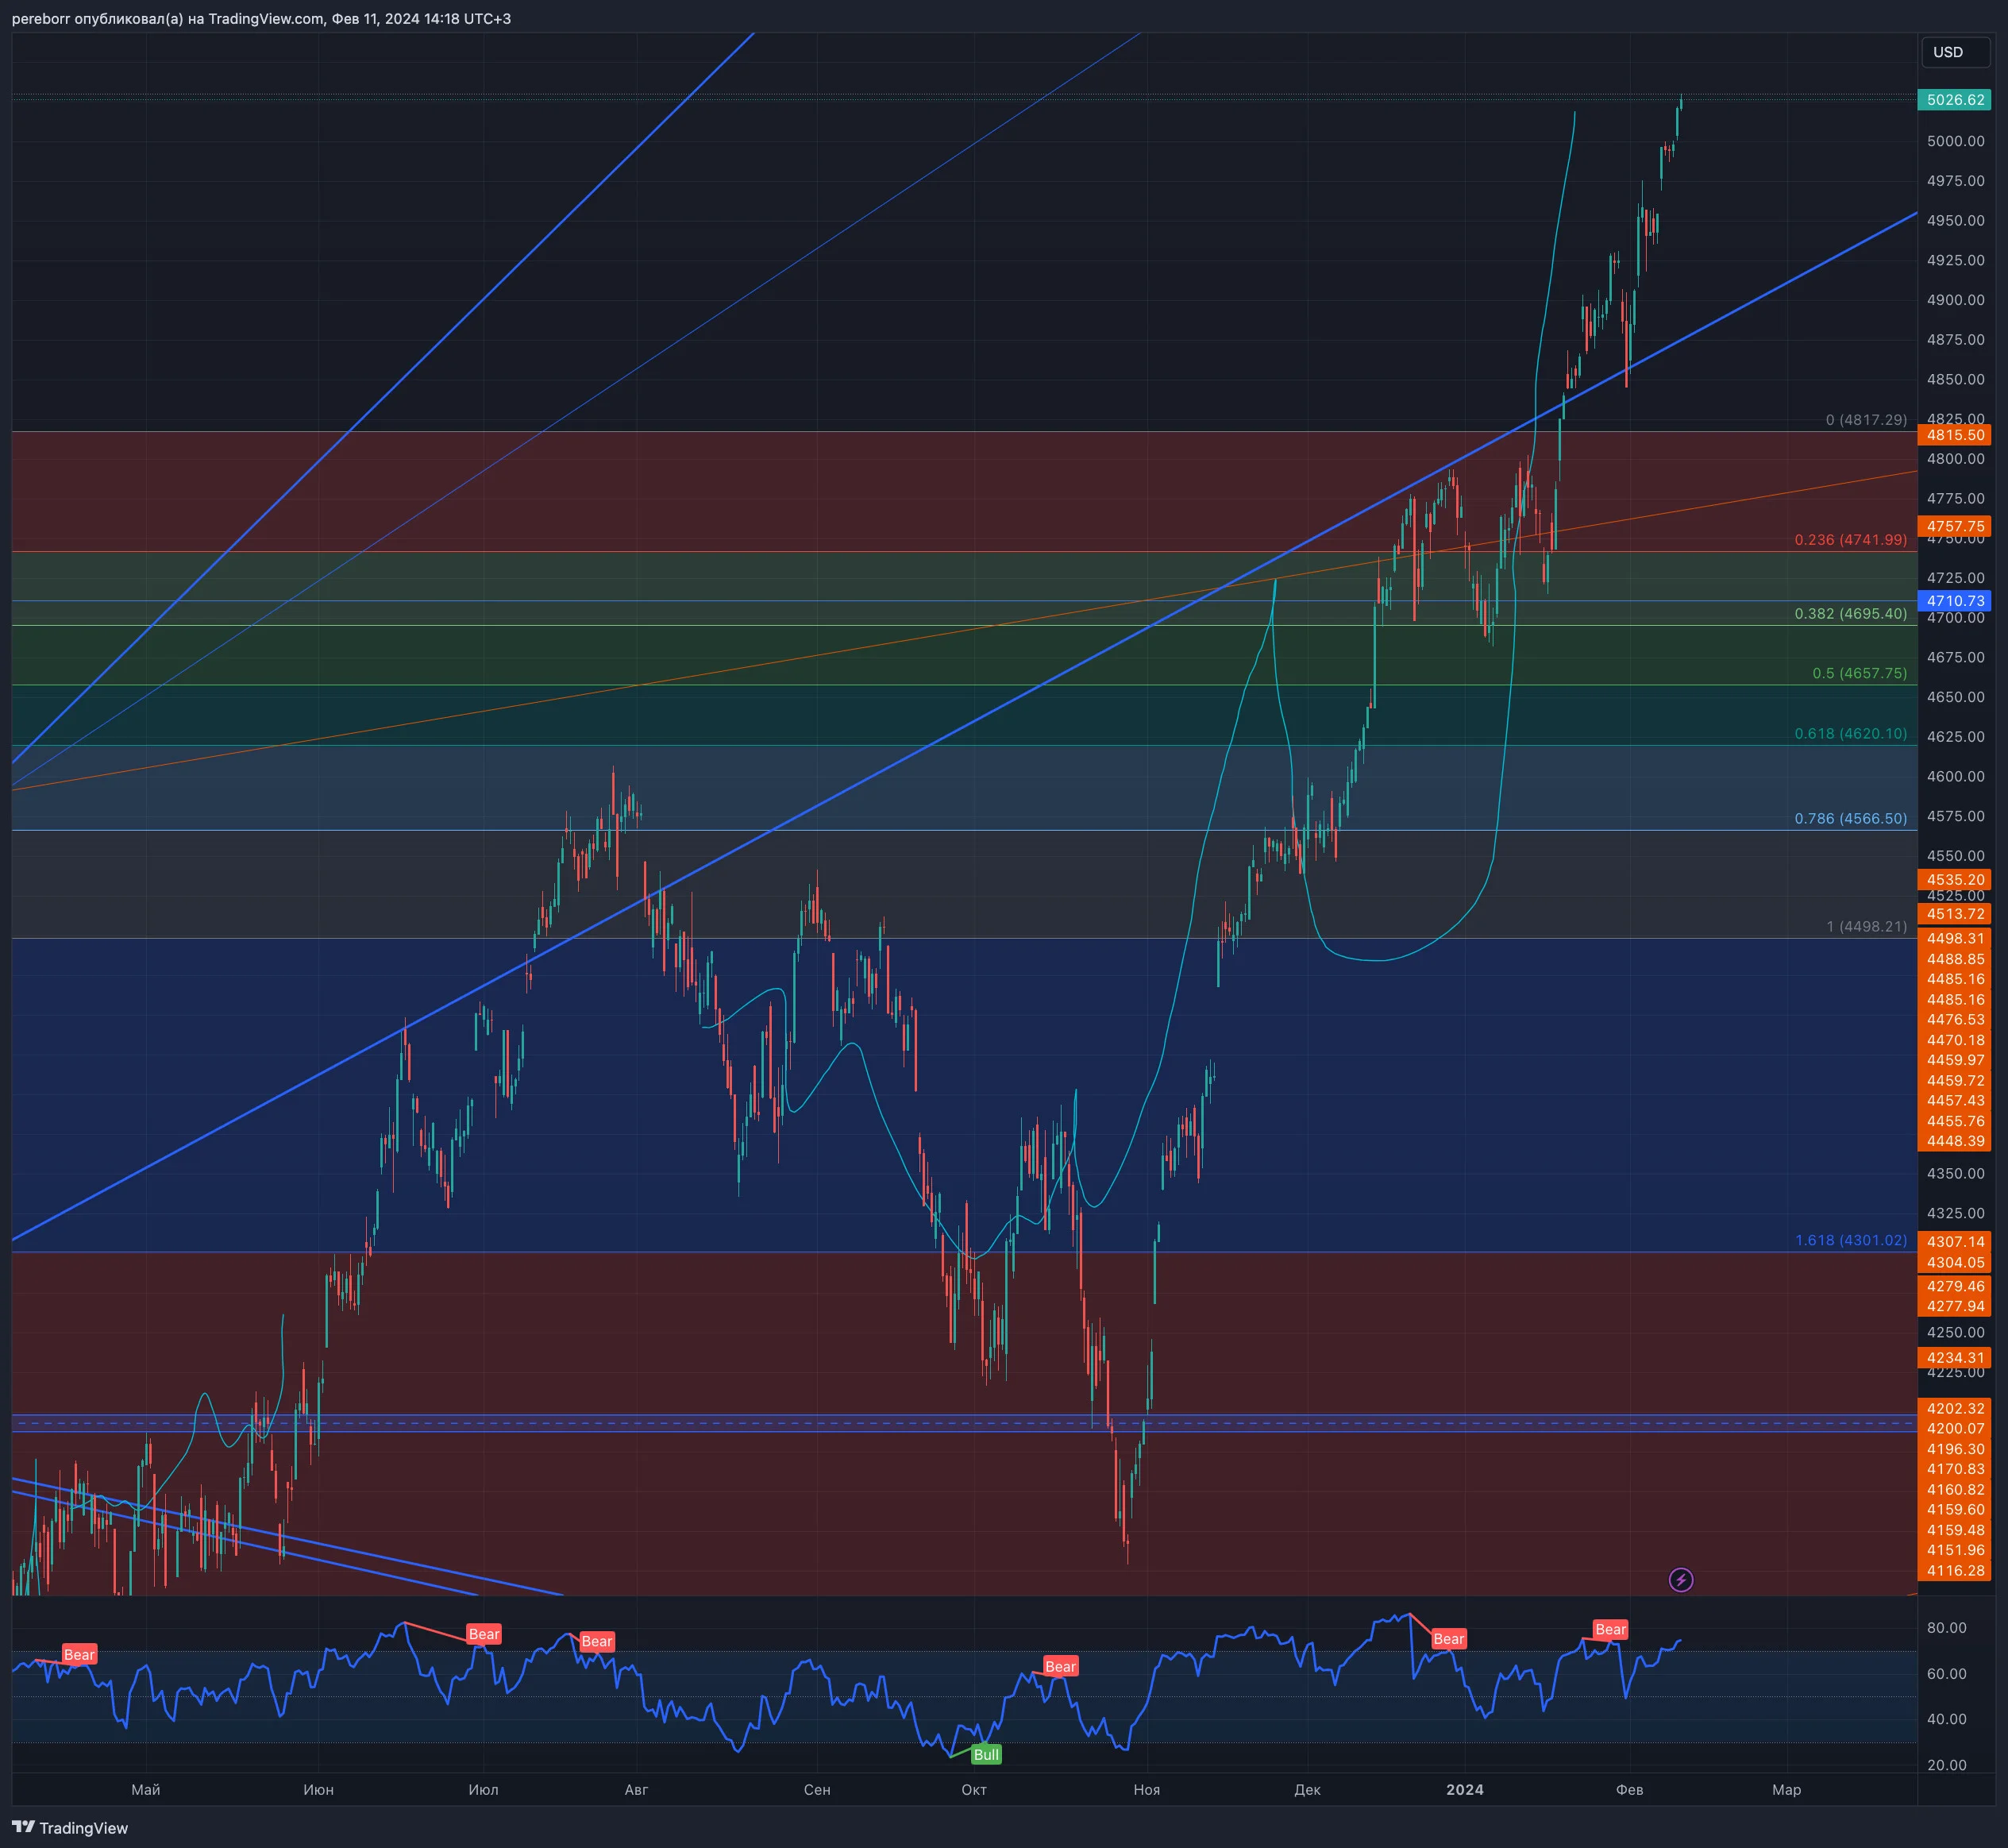Click the price label 4202.32
Screen dimensions: 2008x1848
pyautogui.click(x=1955, y=1408)
